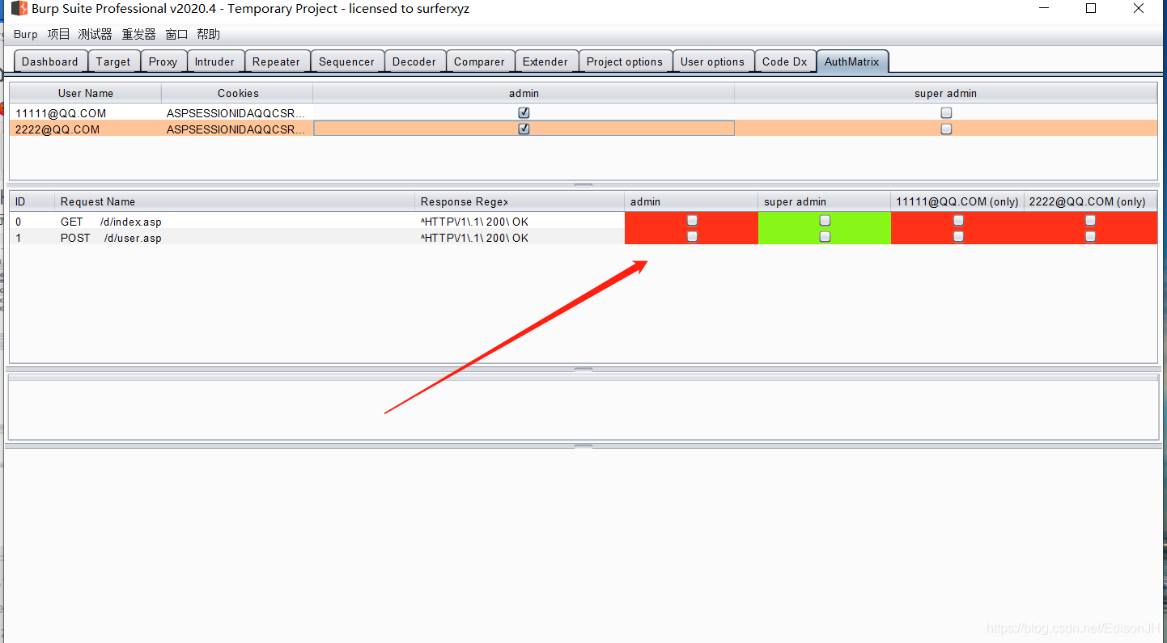The height and width of the screenshot is (643, 1167).
Task: Switch to the Repeater tab
Action: click(276, 61)
